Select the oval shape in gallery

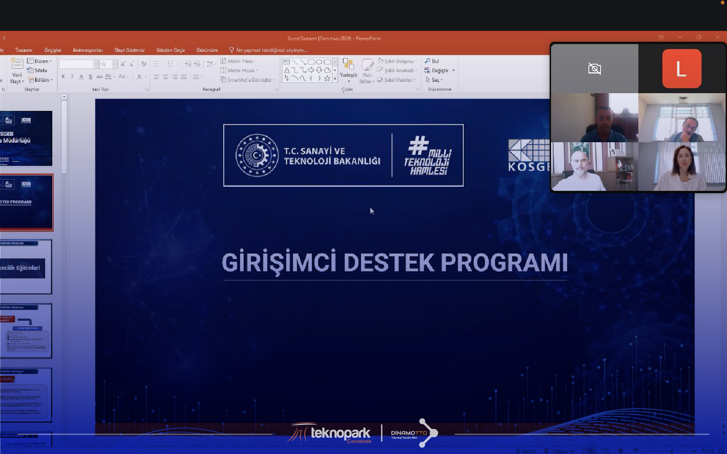pyautogui.click(x=319, y=62)
